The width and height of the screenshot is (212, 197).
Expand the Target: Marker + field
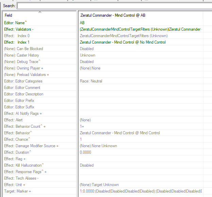pos(39,191)
